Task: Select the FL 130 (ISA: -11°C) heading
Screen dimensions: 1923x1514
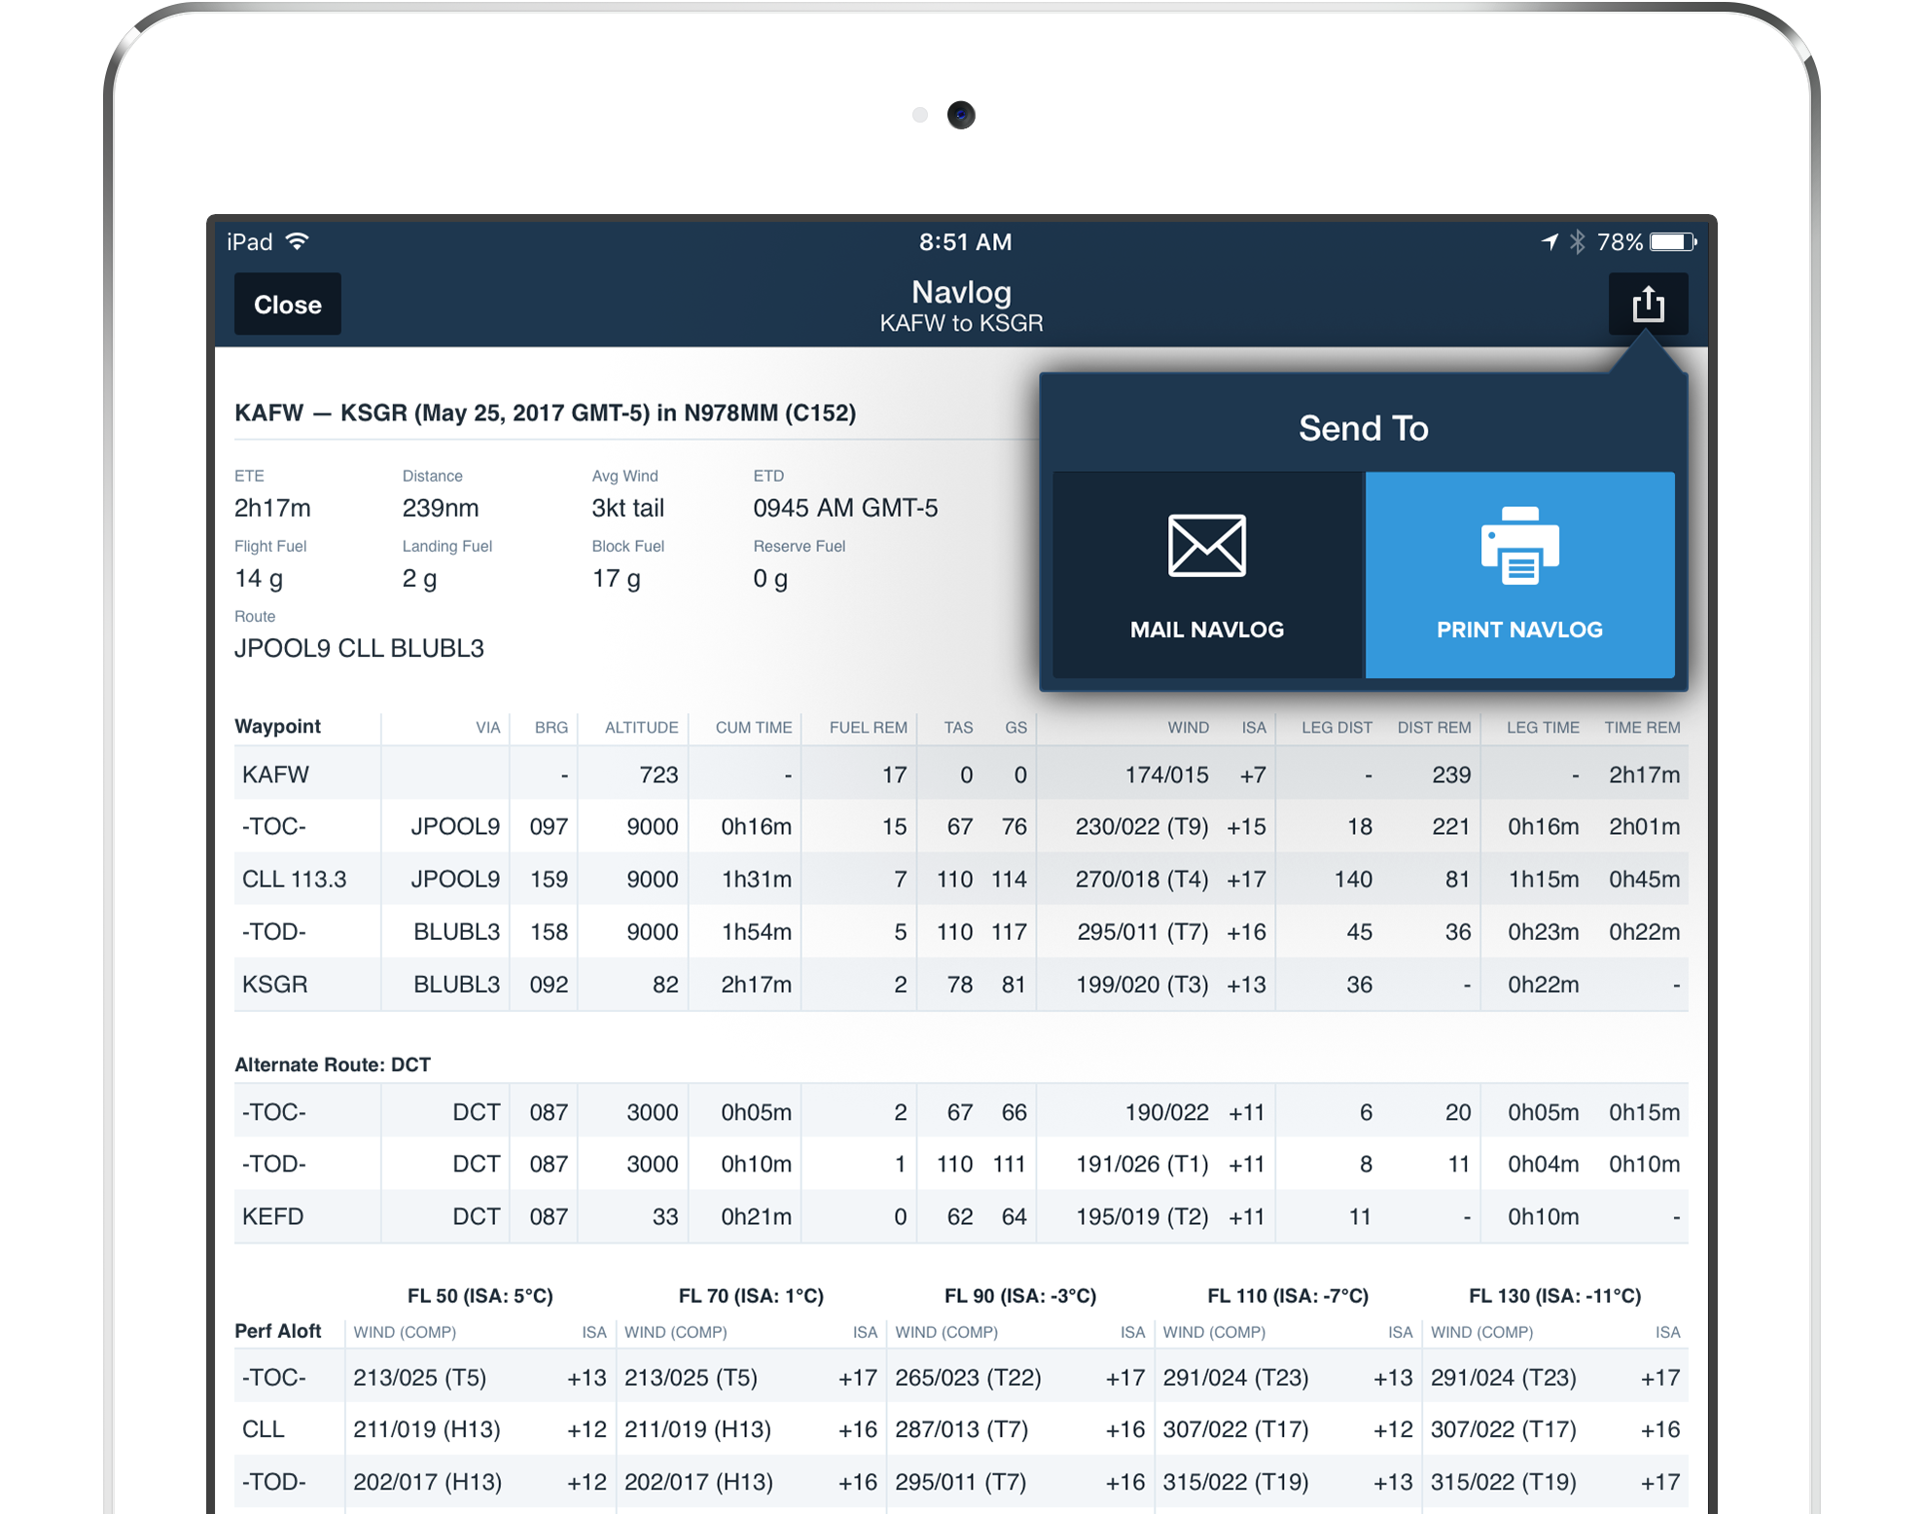Action: 1554,1295
